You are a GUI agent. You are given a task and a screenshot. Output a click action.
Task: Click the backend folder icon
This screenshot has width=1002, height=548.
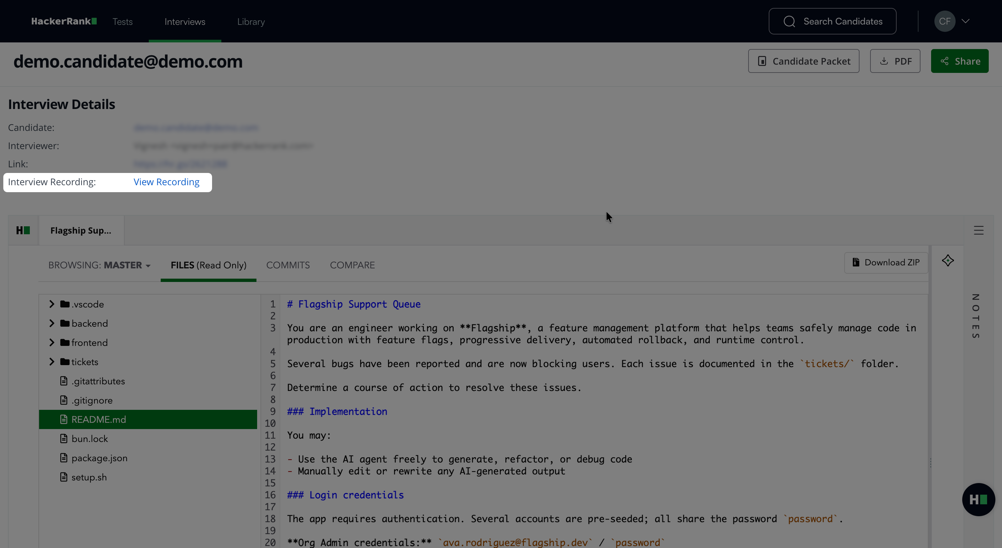(x=65, y=323)
